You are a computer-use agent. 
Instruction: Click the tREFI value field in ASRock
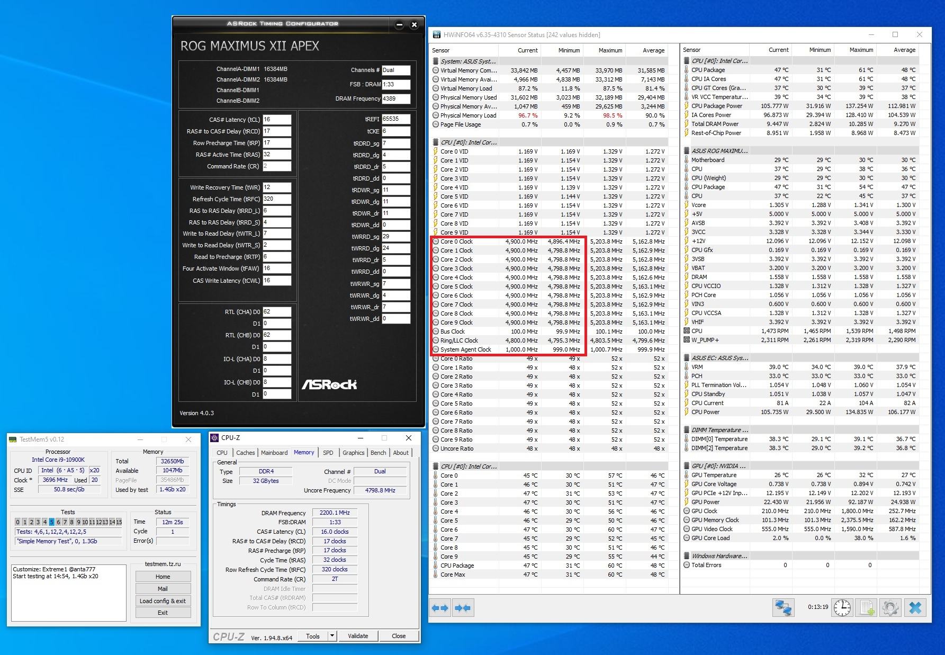396,119
